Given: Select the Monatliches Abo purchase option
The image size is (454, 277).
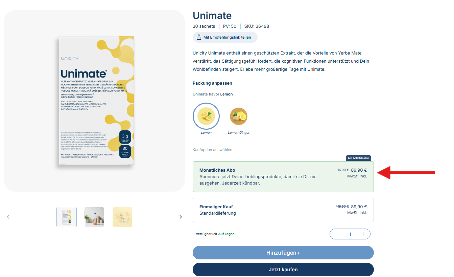Looking at the screenshot, I should point(283,177).
